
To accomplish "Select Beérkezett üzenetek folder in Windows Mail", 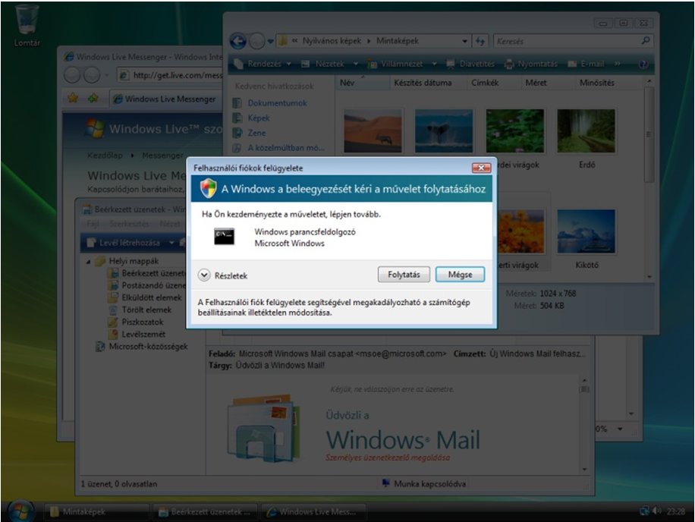I will [x=147, y=273].
